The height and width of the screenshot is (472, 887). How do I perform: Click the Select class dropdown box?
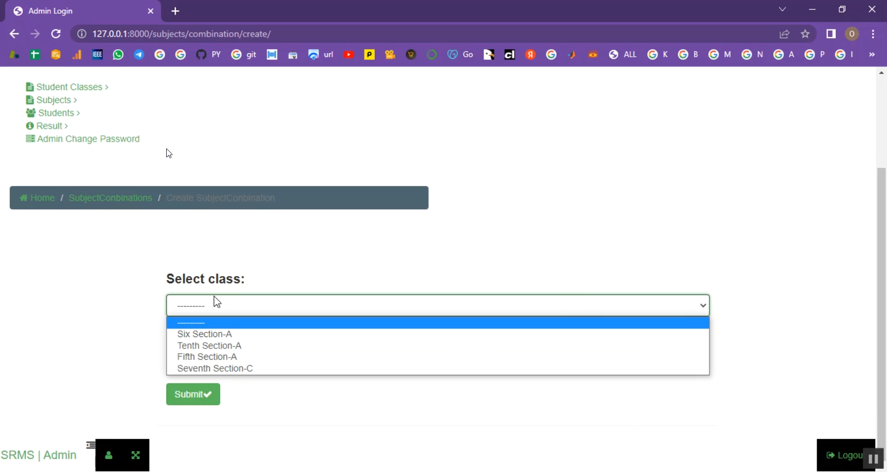pyautogui.click(x=438, y=305)
